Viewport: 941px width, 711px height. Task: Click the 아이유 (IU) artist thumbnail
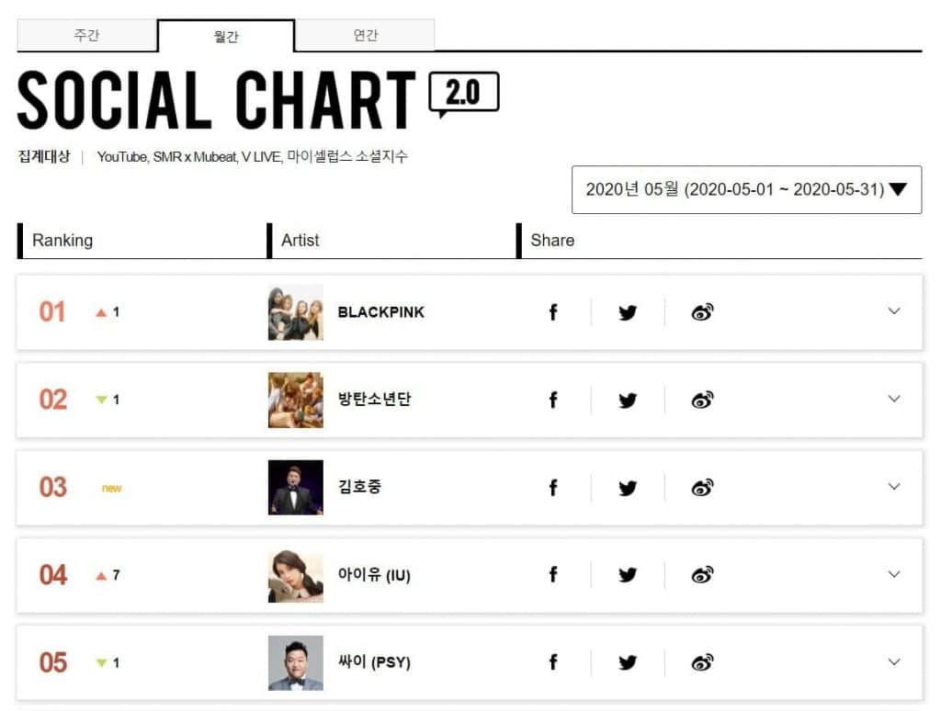[x=296, y=575]
